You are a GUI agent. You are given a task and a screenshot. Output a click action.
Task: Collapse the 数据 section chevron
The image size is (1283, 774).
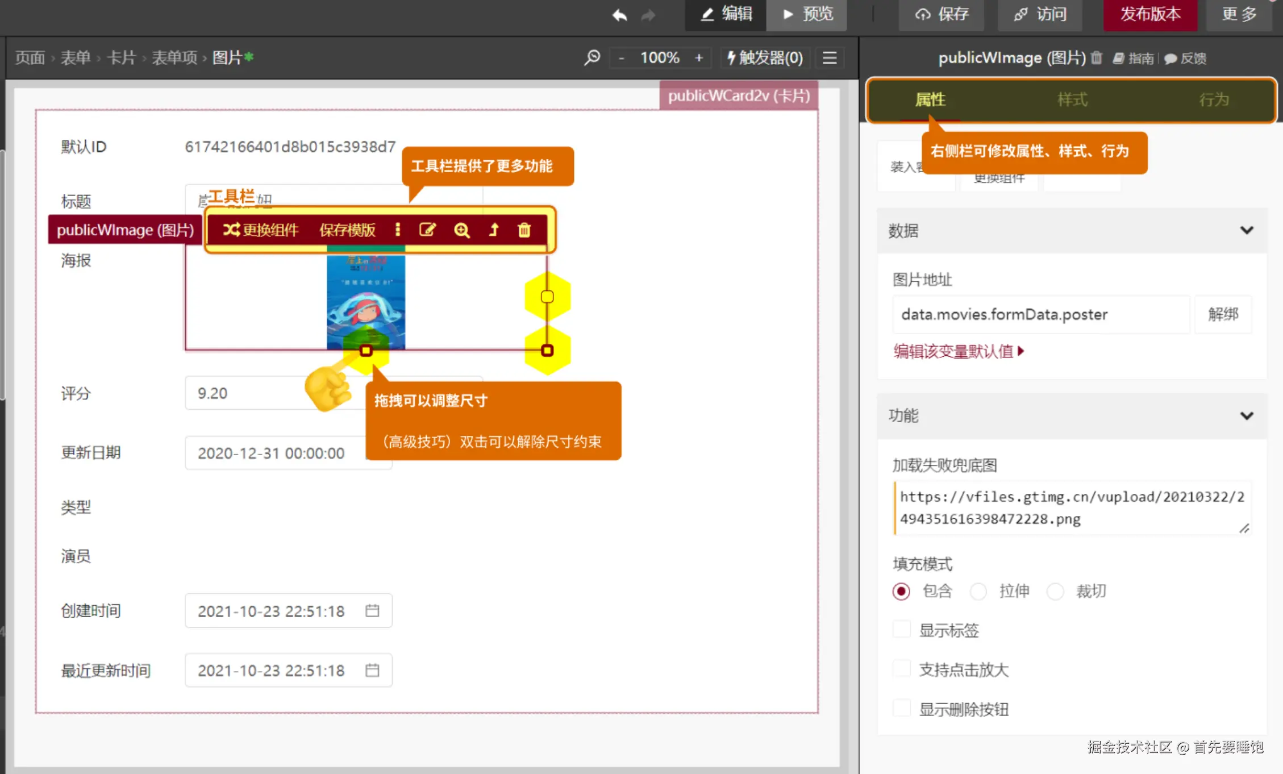point(1246,230)
